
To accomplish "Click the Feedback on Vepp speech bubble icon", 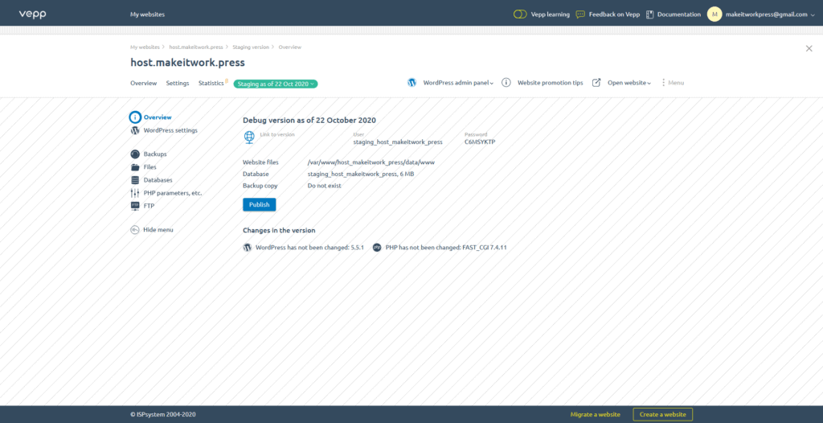I will [580, 14].
